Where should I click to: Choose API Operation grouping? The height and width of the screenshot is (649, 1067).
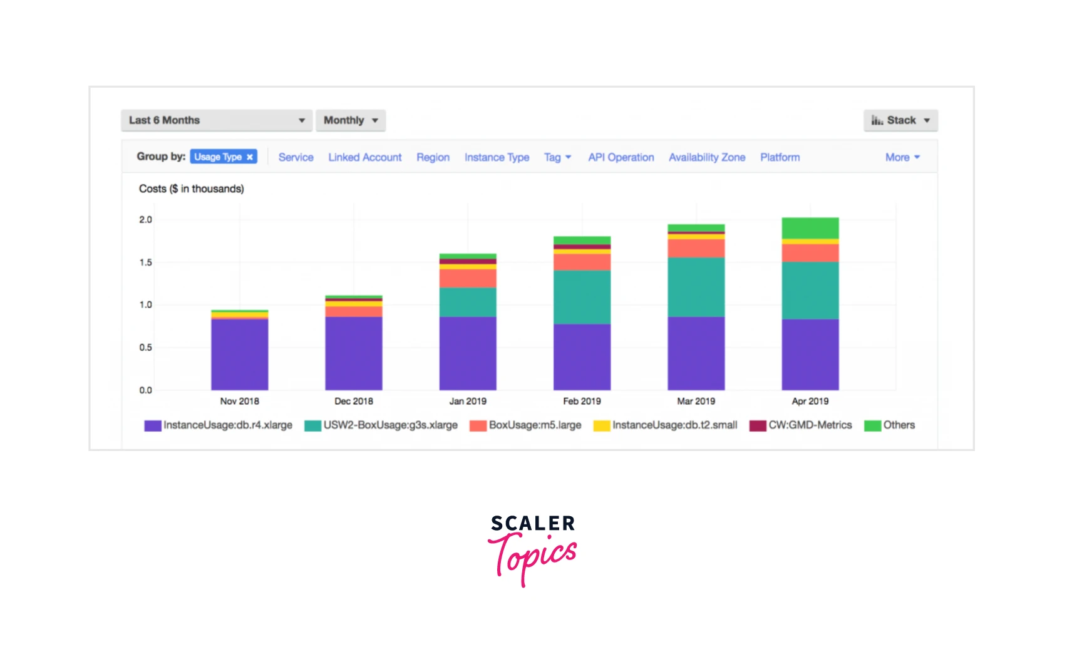click(621, 157)
